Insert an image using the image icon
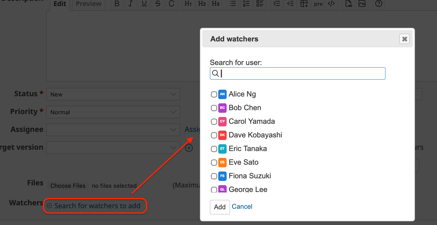Screen dimensions: 437x225 (x=362, y=4)
